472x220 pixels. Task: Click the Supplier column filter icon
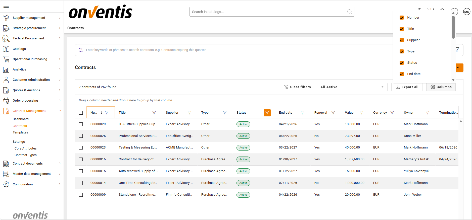coord(190,113)
